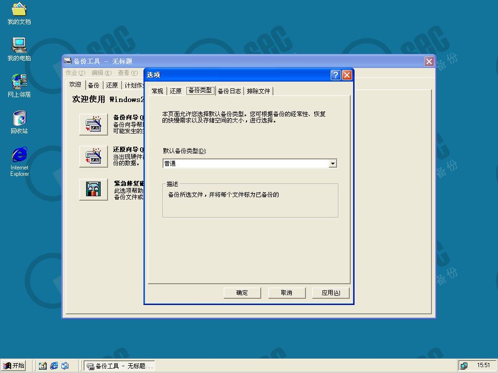Select the 网上邻居 desktop icon
Image resolution: width=498 pixels, height=373 pixels.
click(19, 85)
